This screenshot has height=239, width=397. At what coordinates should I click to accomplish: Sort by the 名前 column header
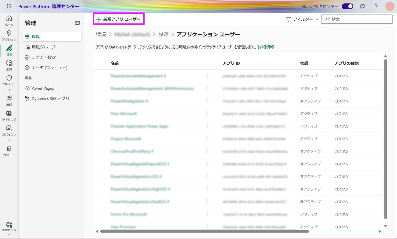[x=115, y=63]
